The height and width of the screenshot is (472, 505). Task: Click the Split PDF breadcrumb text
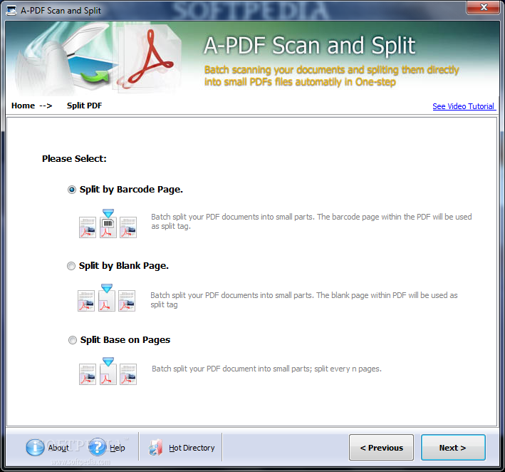coord(84,106)
